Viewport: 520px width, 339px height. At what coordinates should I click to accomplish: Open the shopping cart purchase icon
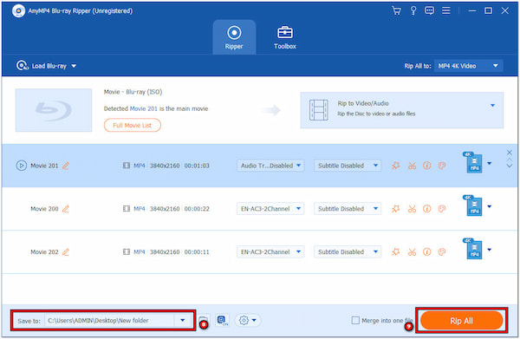coord(396,10)
